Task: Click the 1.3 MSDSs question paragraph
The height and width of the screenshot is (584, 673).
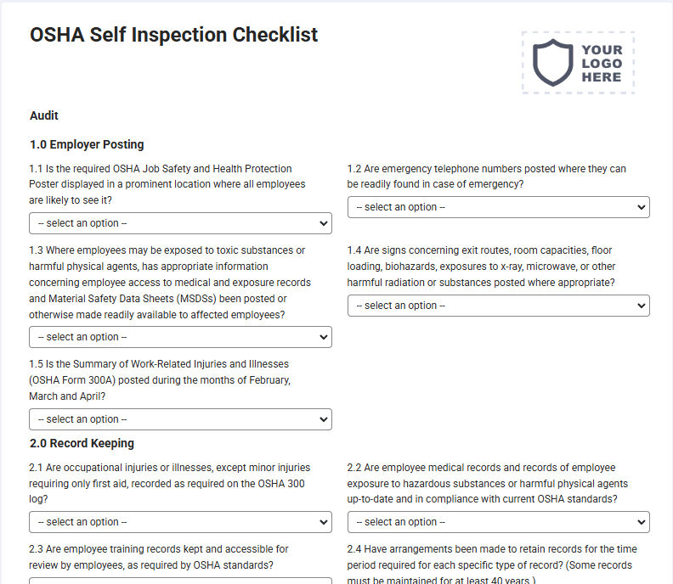Action: [x=170, y=283]
